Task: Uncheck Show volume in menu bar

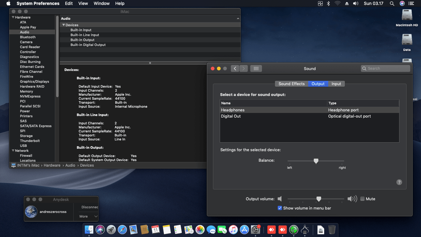Action: click(280, 208)
